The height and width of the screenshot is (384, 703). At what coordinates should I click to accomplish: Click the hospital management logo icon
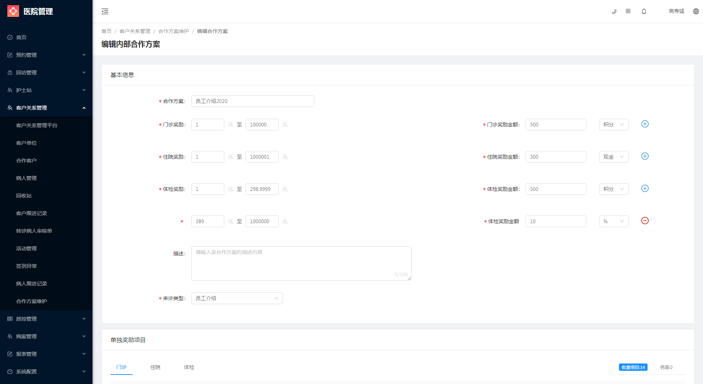point(13,11)
